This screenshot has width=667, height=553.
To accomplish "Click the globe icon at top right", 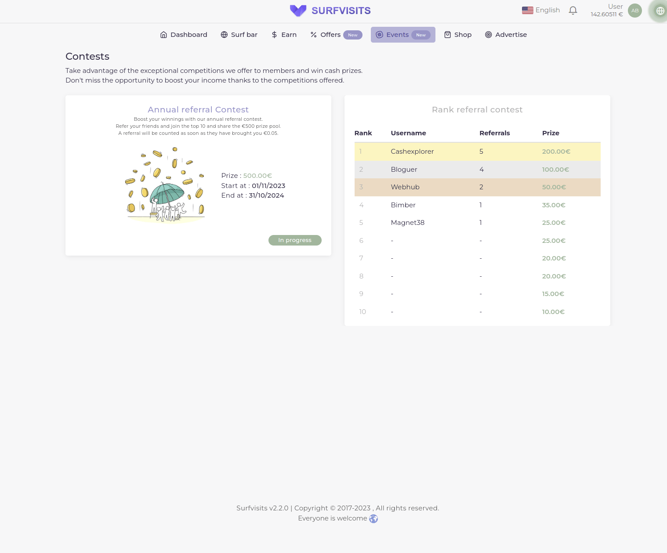I will pyautogui.click(x=660, y=11).
